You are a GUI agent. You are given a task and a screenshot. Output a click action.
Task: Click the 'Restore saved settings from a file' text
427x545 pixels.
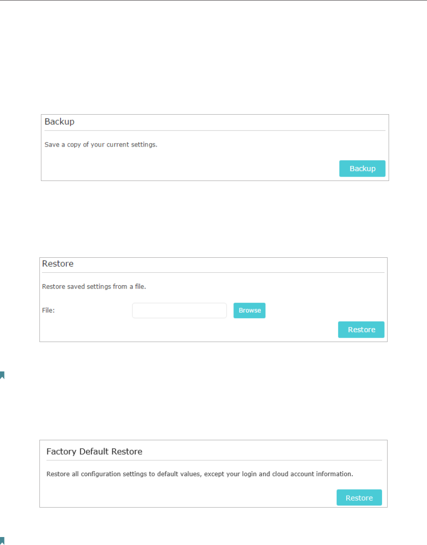pos(94,286)
